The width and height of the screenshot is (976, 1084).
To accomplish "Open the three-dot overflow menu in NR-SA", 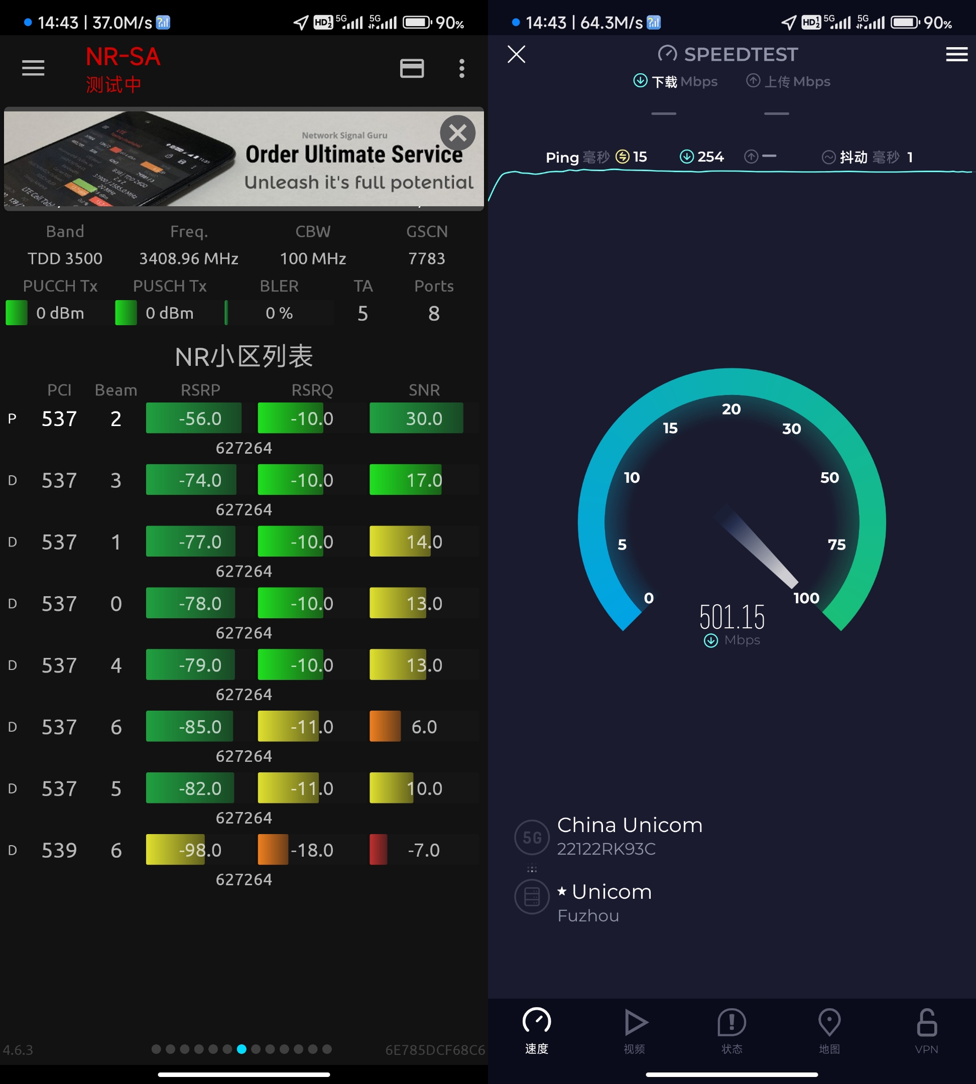I will point(462,68).
